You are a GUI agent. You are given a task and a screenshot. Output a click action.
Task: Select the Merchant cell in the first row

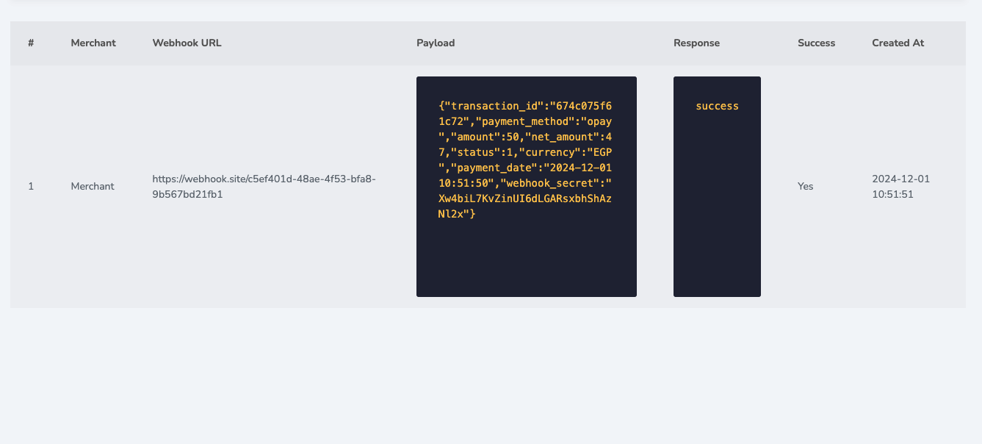pos(93,187)
